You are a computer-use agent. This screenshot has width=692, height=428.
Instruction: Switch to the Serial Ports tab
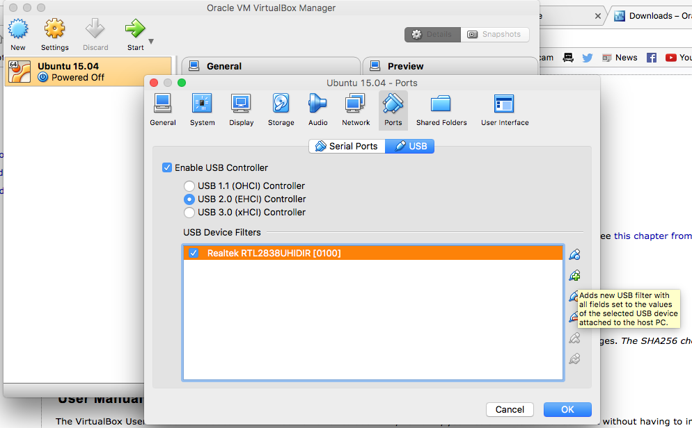(347, 146)
